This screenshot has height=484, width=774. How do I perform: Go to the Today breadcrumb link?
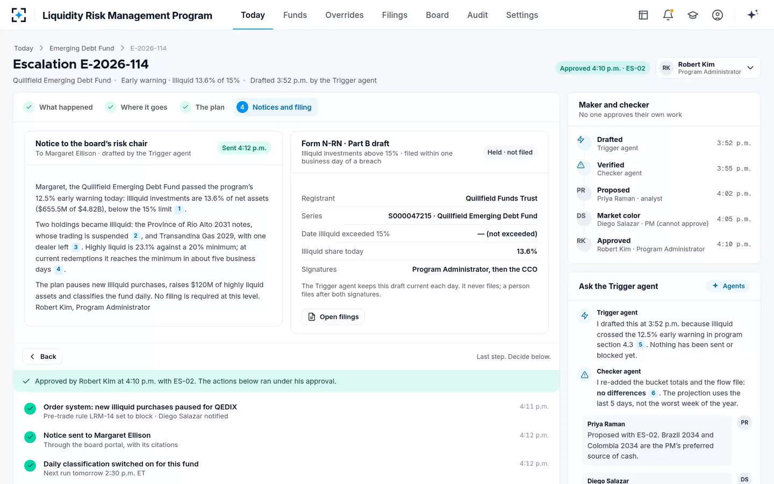[x=24, y=48]
